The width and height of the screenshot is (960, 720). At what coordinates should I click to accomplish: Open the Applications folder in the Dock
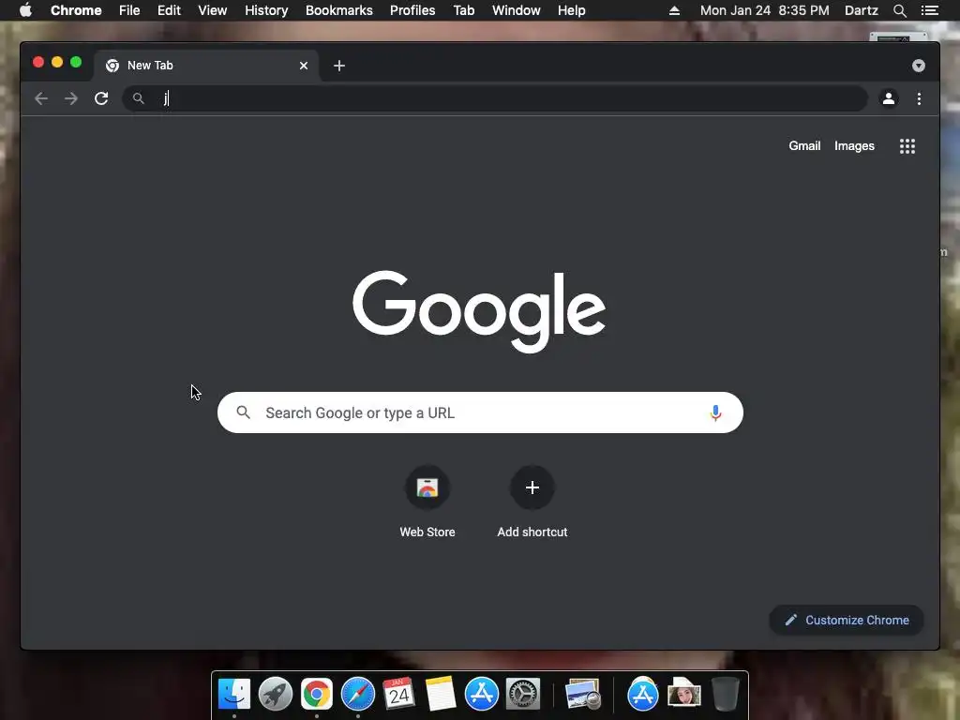[643, 695]
